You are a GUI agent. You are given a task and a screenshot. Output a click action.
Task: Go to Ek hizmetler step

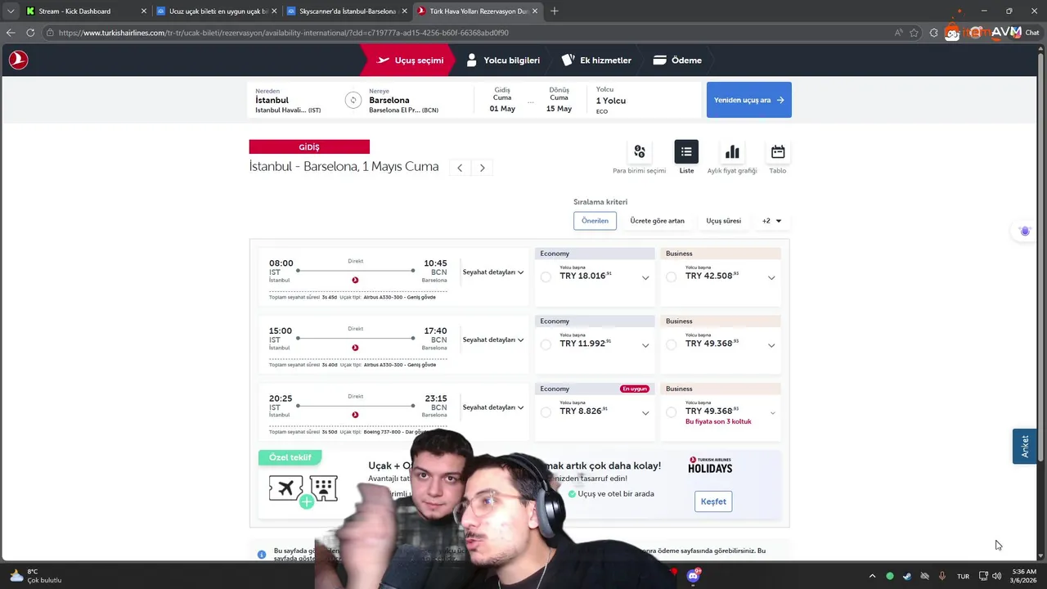point(596,61)
